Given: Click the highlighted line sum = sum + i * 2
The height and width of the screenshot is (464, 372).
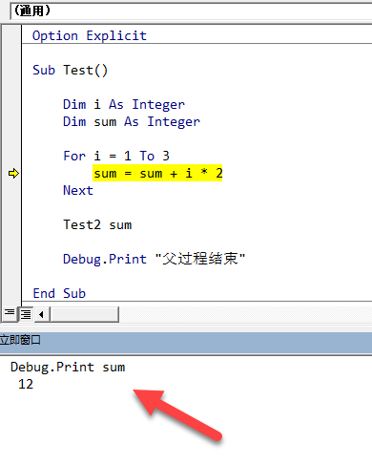Looking at the screenshot, I should [x=157, y=174].
